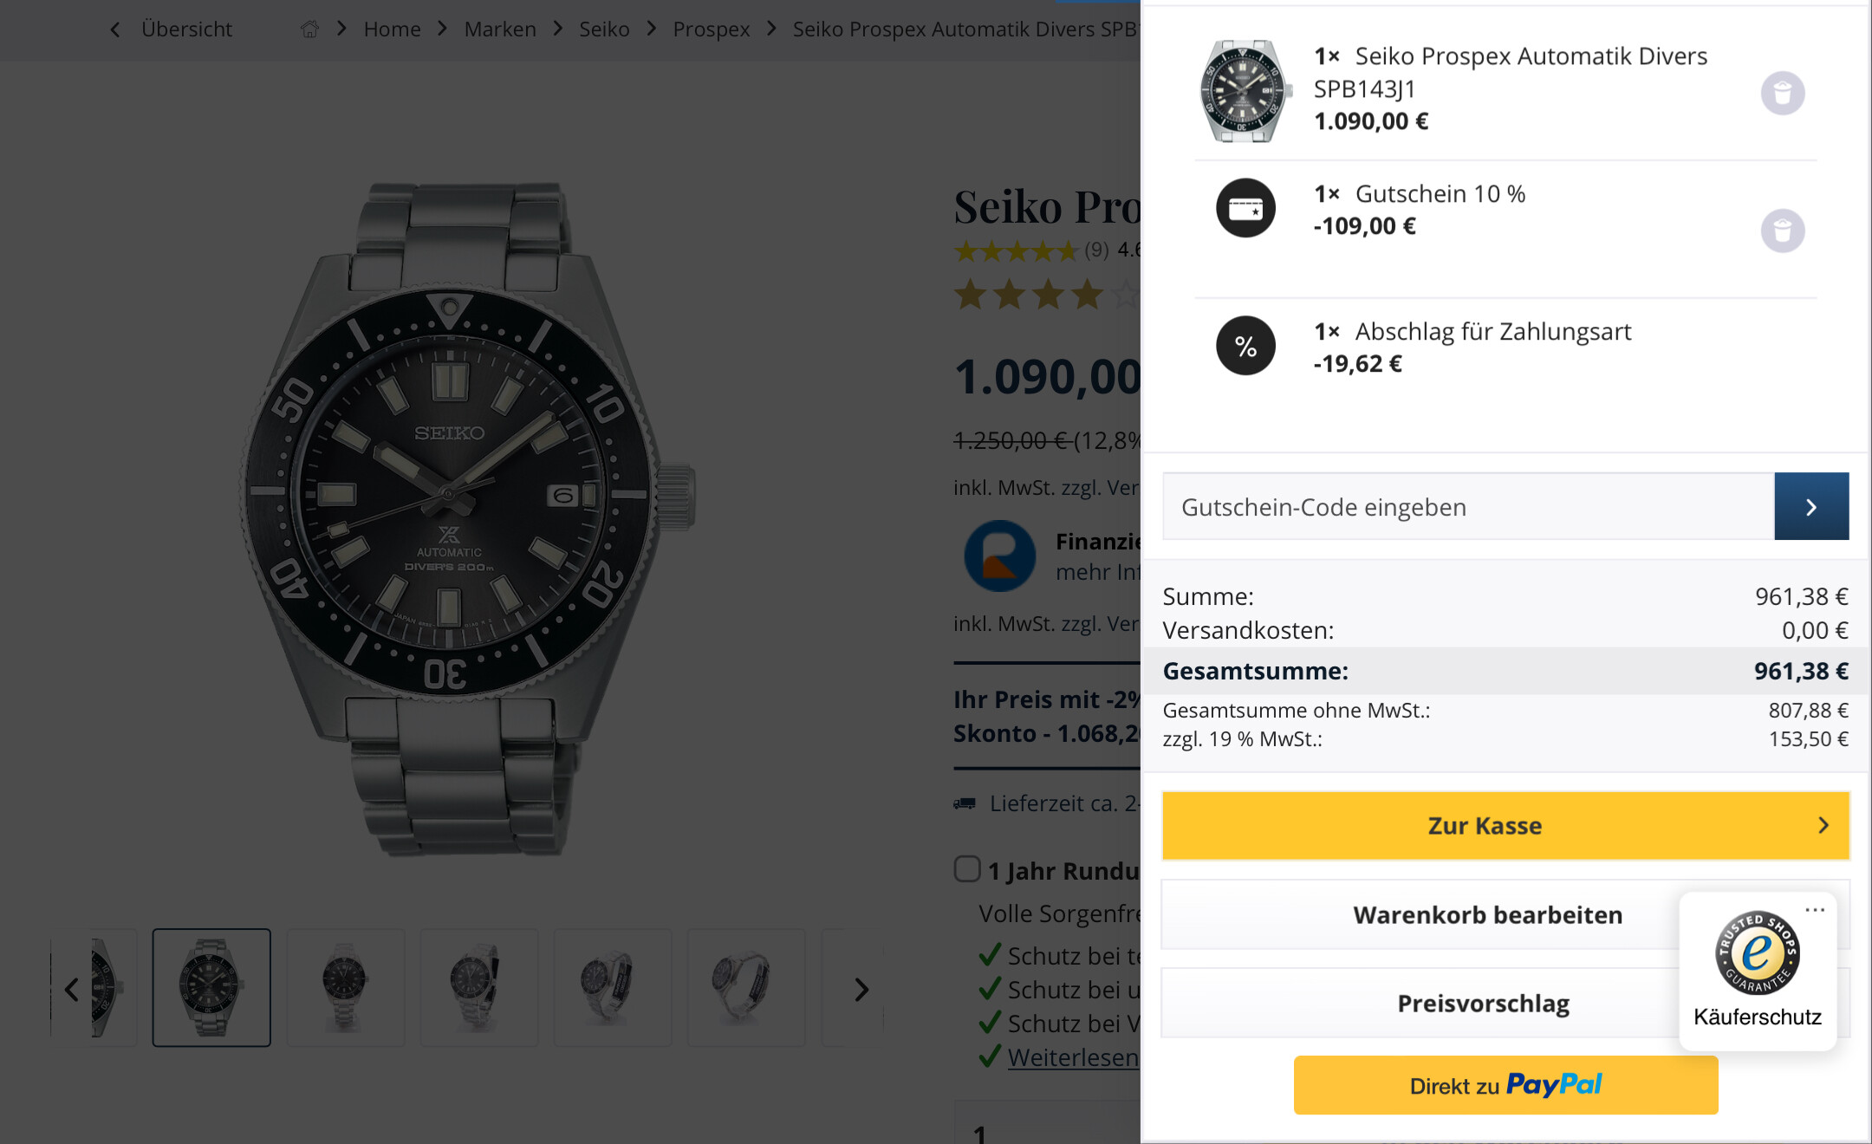This screenshot has width=1872, height=1144.
Task: Go to Prospex breadcrumb category
Action: pos(711,29)
